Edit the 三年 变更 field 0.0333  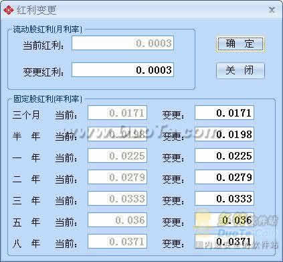(x=224, y=198)
